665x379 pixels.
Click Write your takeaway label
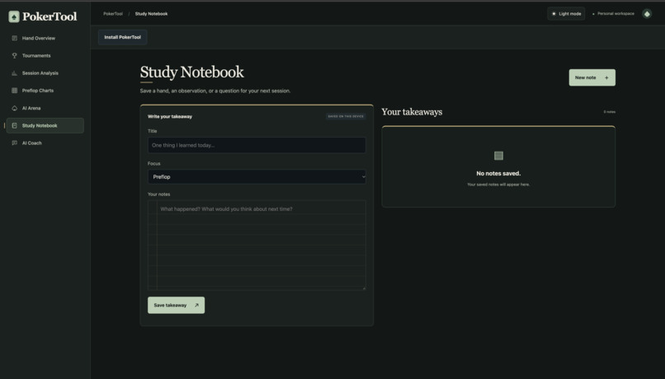pos(170,116)
